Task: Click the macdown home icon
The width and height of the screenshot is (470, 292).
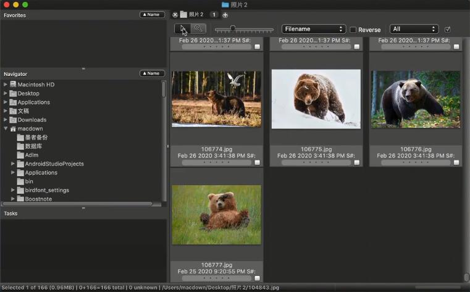Action: (x=13, y=129)
